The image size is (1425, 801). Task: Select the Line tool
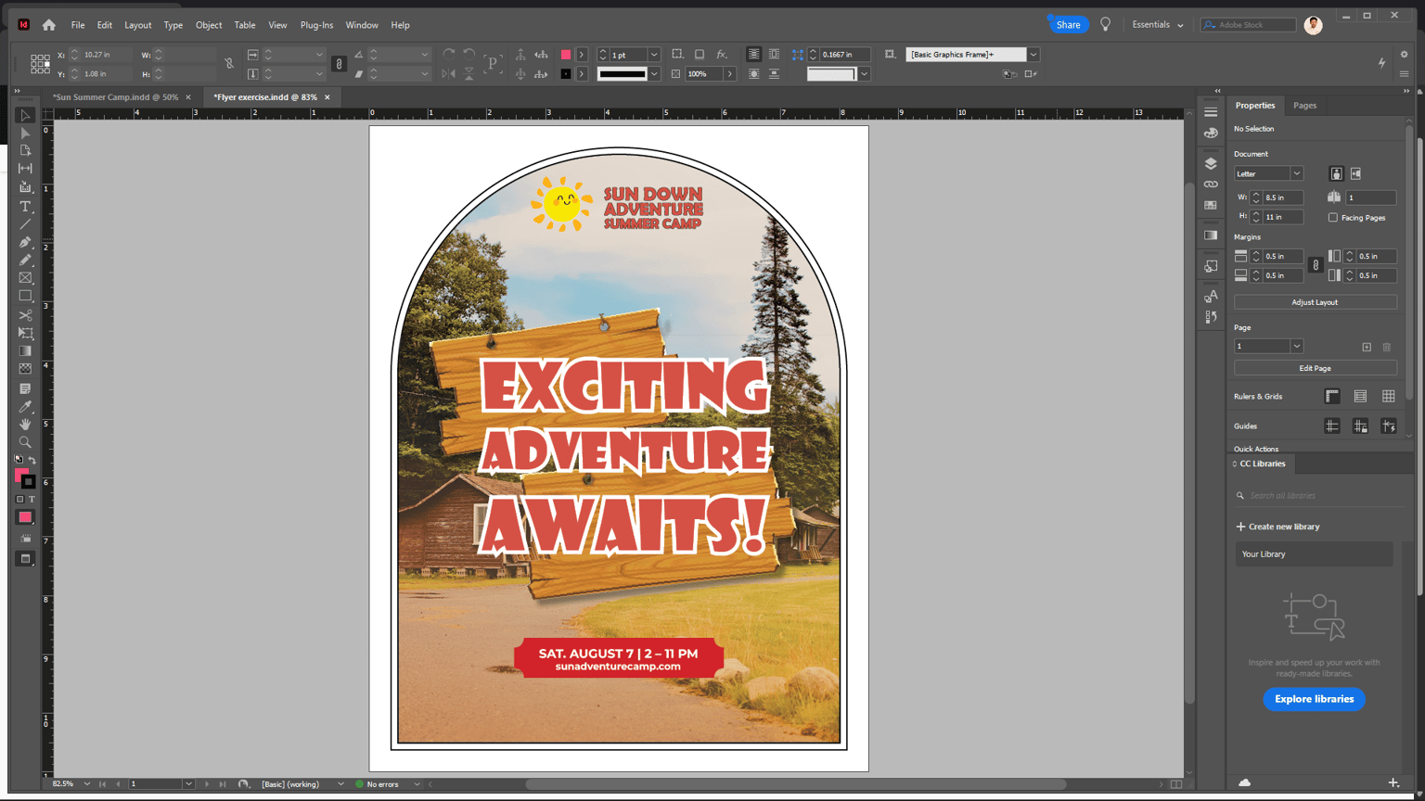point(25,224)
